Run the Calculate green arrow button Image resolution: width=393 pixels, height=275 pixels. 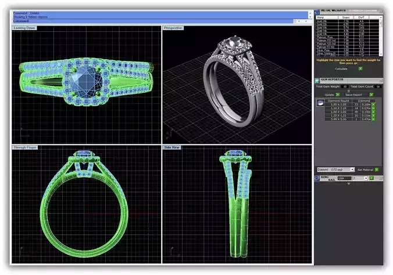pyautogui.click(x=360, y=68)
